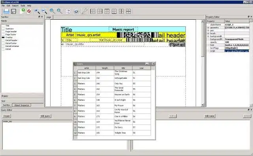The image size is (253, 156).
Task: Click the Print report icon
Action: pyautogui.click(x=6, y=11)
